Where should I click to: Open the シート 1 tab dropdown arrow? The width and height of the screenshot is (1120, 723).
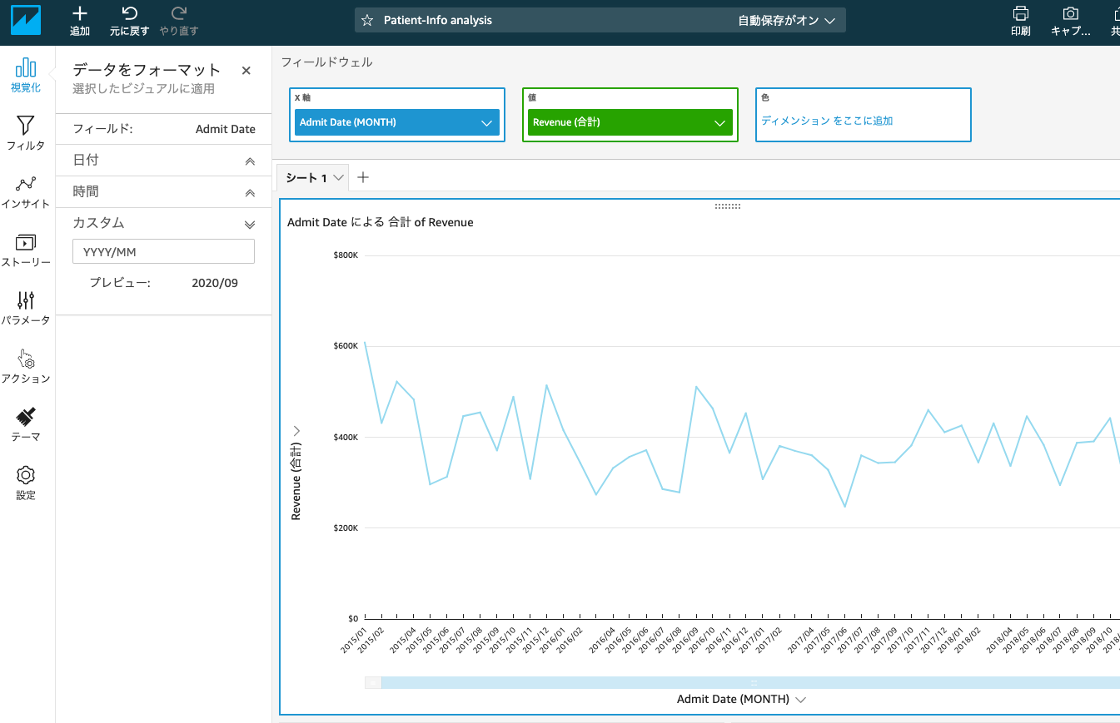[x=338, y=177]
